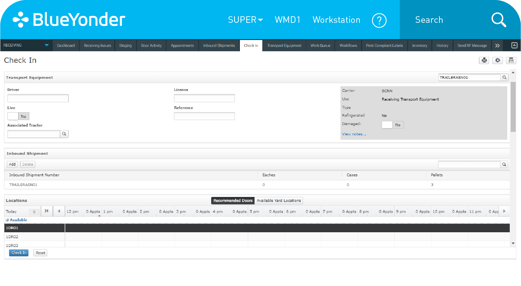Click the Associated Tractor input field
The image size is (521, 286).
(x=34, y=134)
